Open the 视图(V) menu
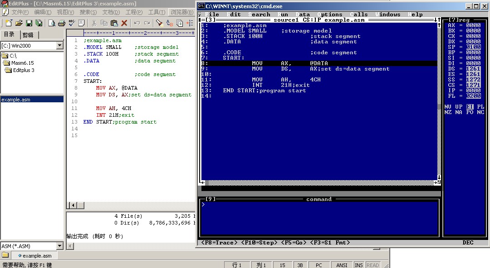 click(x=65, y=12)
